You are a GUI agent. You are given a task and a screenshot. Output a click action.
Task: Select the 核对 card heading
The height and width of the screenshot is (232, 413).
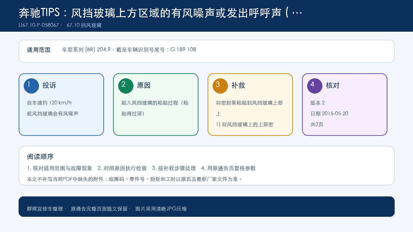pyautogui.click(x=333, y=85)
